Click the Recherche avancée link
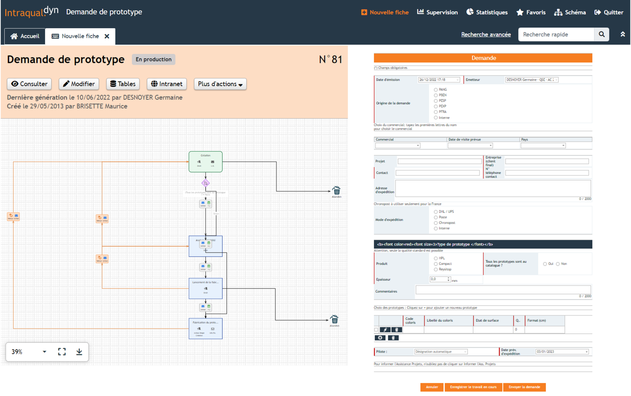The width and height of the screenshot is (631, 396). click(486, 34)
